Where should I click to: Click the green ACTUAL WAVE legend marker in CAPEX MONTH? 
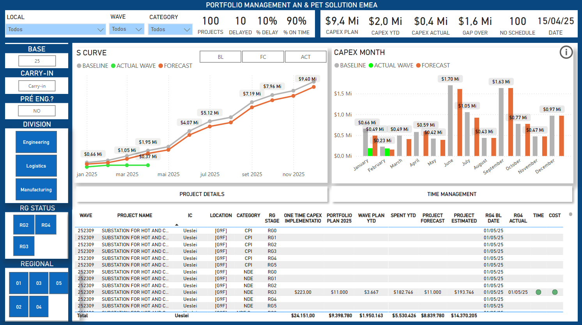tap(371, 65)
